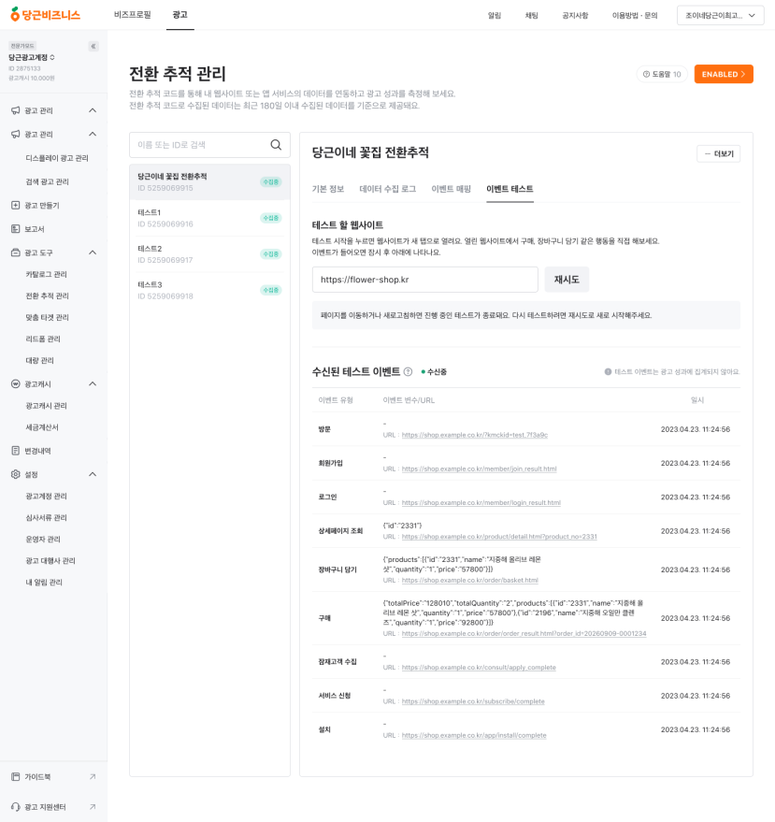The image size is (775, 822).
Task: Collapse the 광고 도구 section chevron
Action: click(93, 252)
